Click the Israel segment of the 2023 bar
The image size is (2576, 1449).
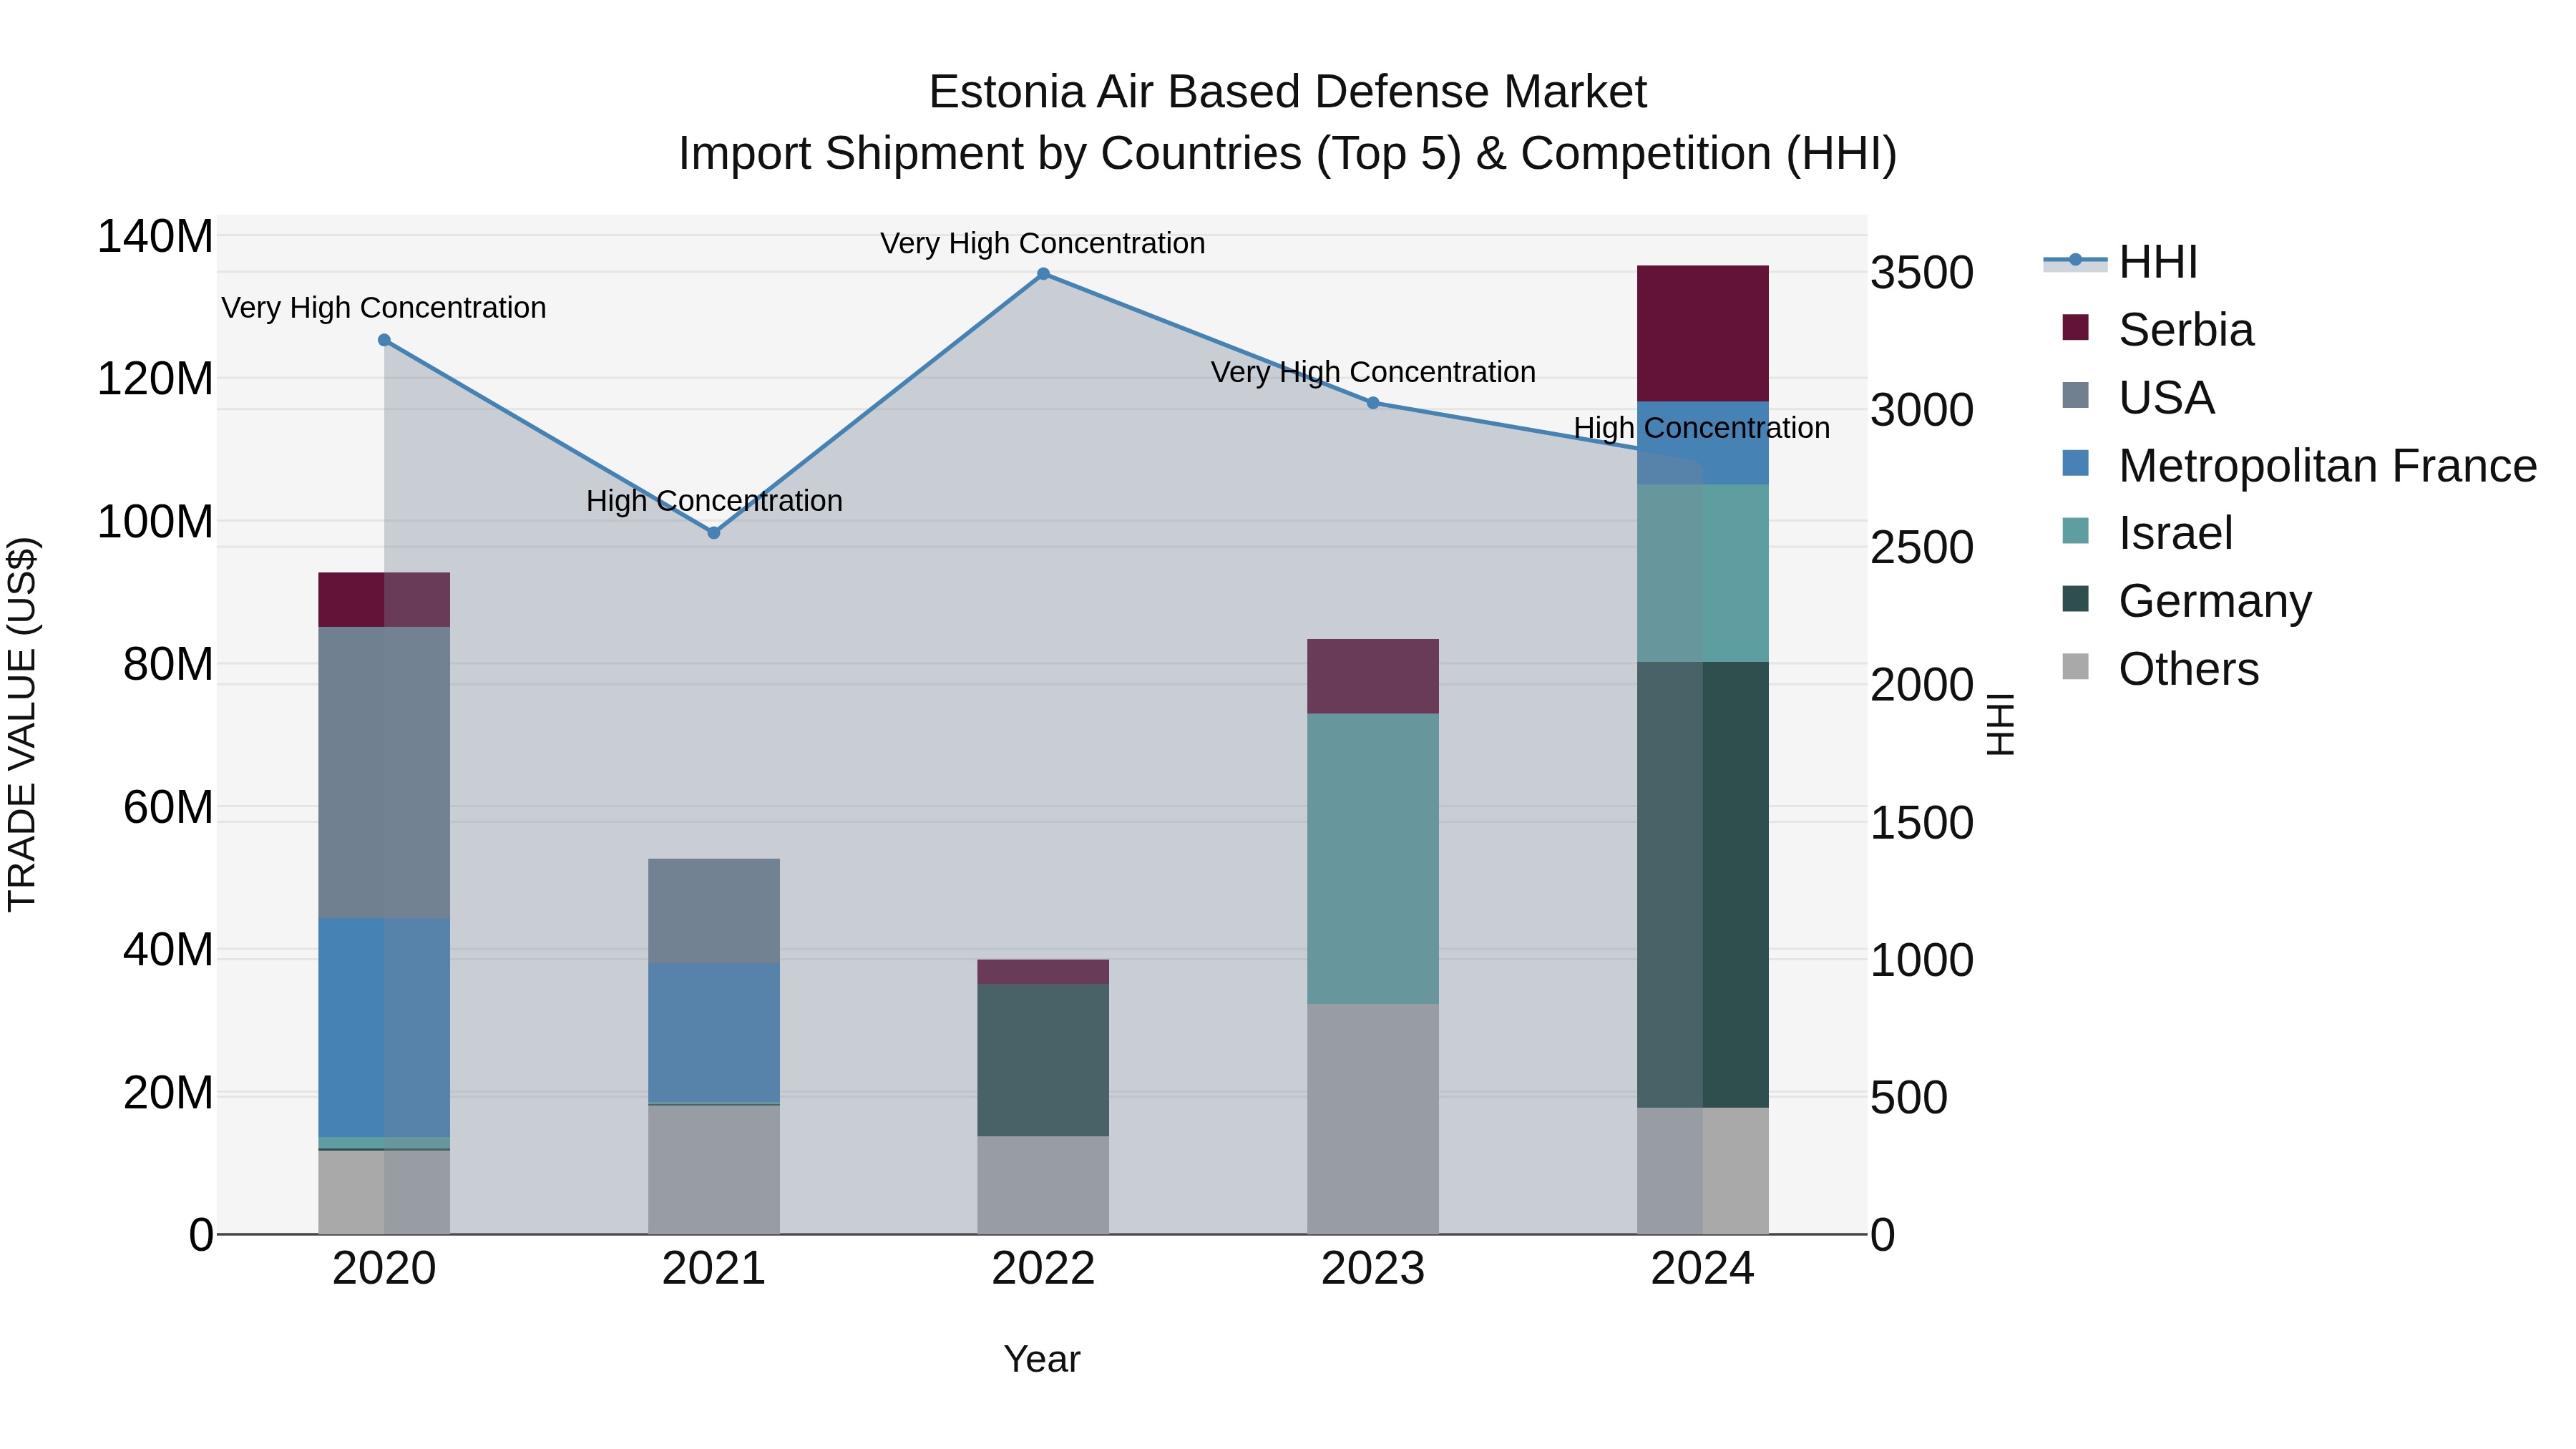point(1373,858)
